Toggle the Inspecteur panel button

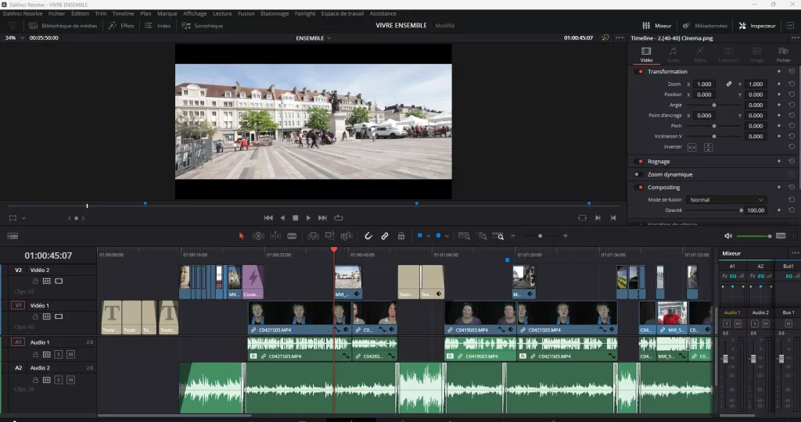click(756, 26)
